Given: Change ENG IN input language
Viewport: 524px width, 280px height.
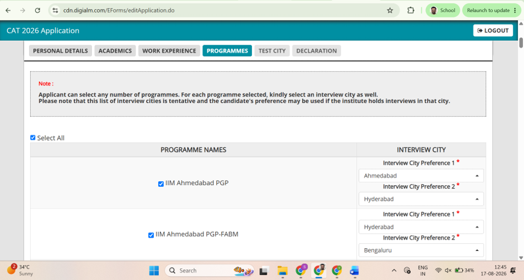Looking at the screenshot, I should pyautogui.click(x=423, y=271).
